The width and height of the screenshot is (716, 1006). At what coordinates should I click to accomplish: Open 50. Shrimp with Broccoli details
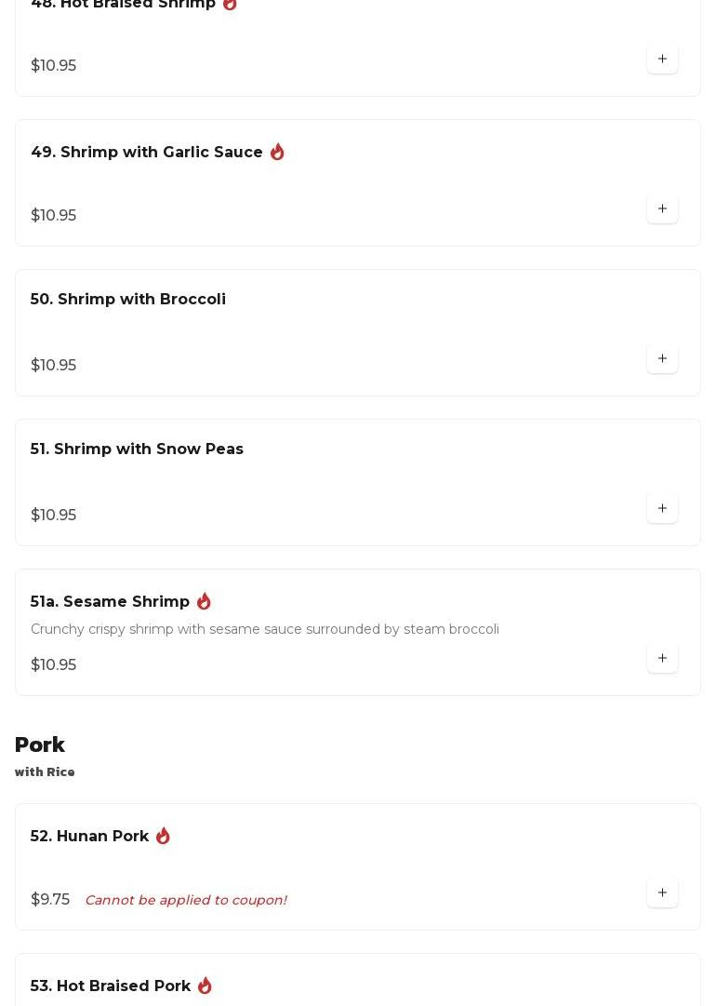pos(128,299)
